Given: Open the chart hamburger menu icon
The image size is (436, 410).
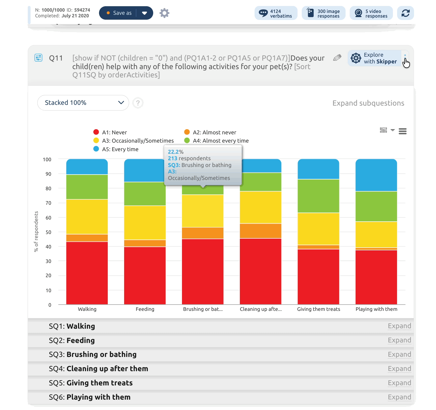Looking at the screenshot, I should point(402,131).
